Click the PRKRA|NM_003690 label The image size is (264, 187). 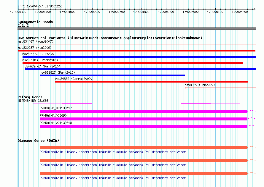[x=53, y=115]
